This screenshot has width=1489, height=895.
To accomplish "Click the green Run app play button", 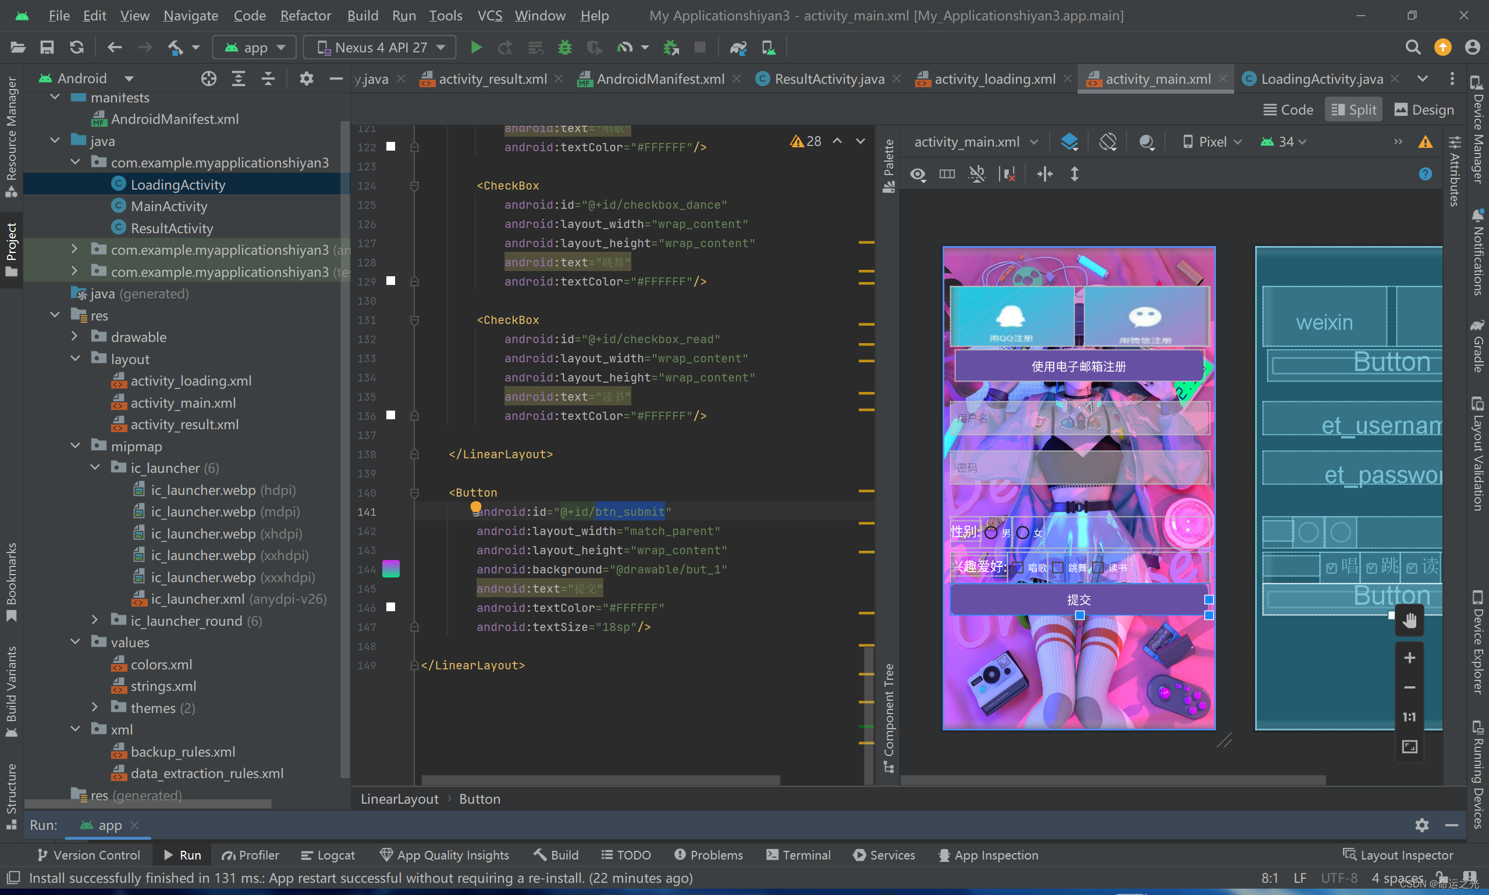I will 476,47.
